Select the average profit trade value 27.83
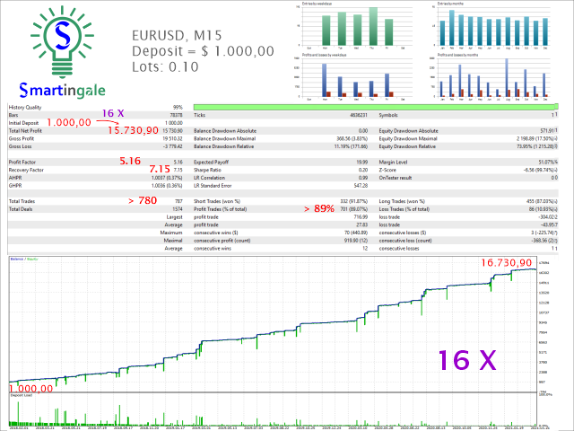This screenshot has width=574, height=431. 362,225
